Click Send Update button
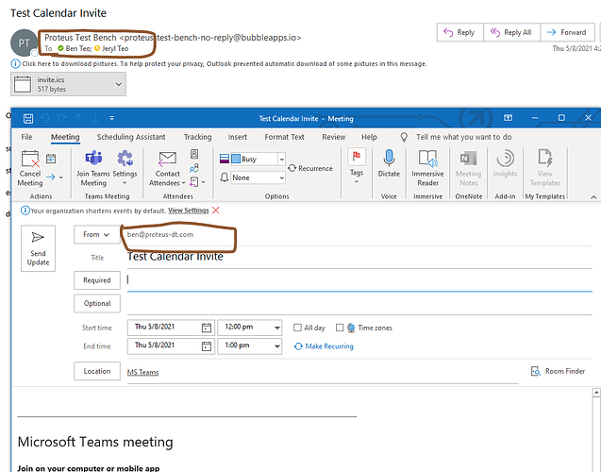The height and width of the screenshot is (472, 601). pyautogui.click(x=38, y=248)
